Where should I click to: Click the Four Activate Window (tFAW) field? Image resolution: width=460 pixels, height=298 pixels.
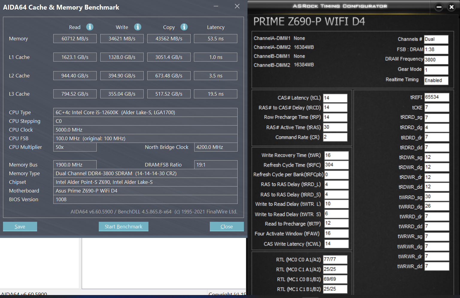336,233
